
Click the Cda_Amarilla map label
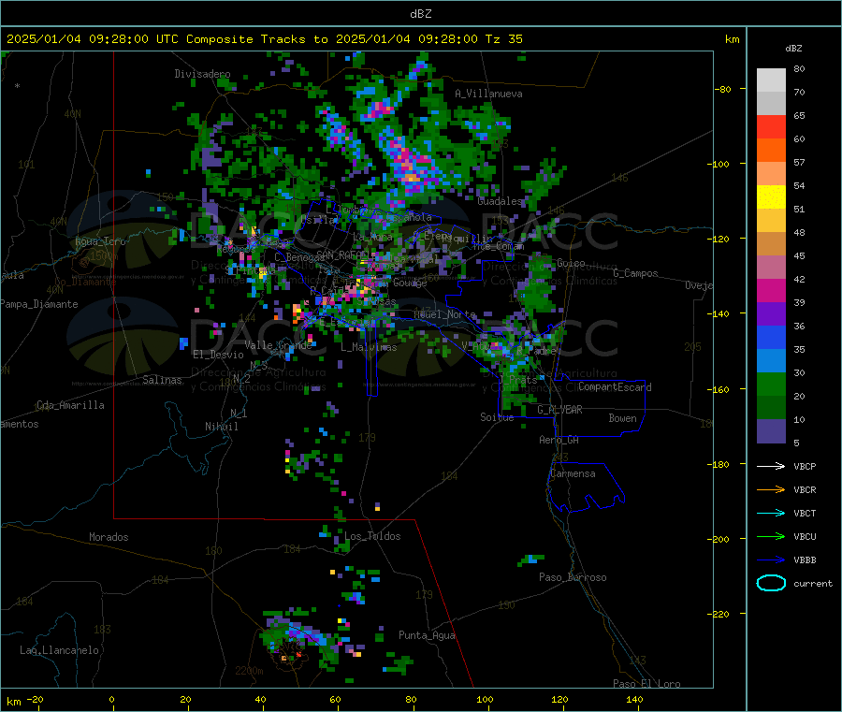[70, 405]
